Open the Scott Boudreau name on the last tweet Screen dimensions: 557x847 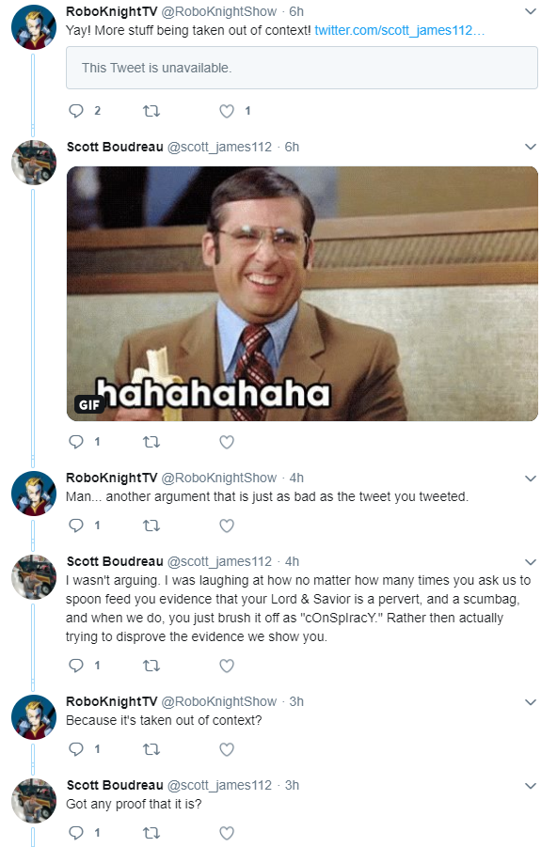click(115, 785)
